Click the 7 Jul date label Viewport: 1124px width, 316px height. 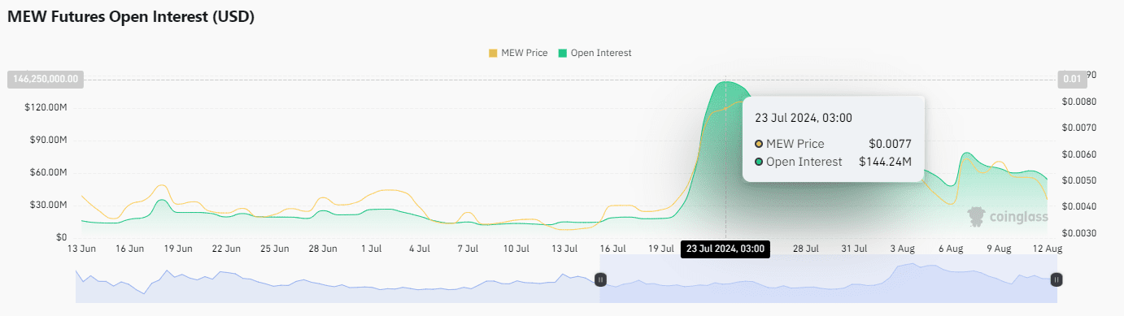coord(468,249)
